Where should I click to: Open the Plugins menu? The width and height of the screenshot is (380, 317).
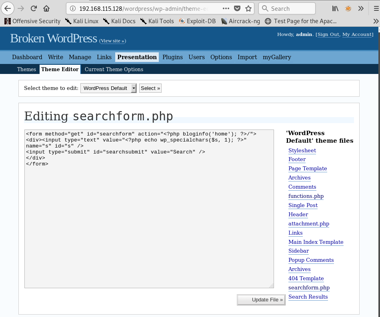pos(172,57)
